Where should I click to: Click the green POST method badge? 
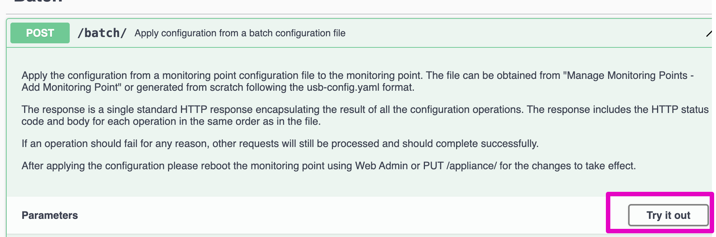tap(40, 33)
